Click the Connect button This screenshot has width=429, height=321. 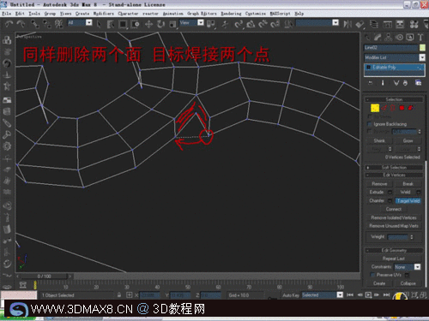(394, 209)
